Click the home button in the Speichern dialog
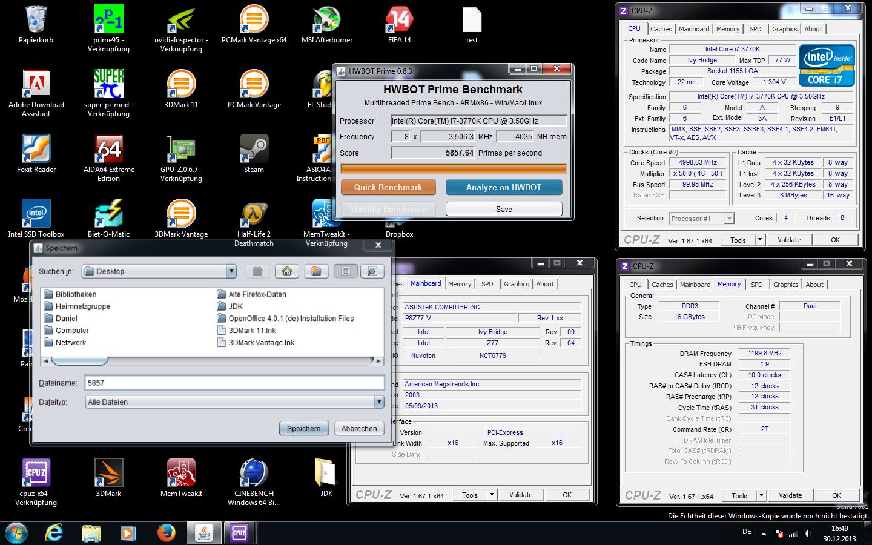Viewport: 872px width, 545px height. click(287, 271)
